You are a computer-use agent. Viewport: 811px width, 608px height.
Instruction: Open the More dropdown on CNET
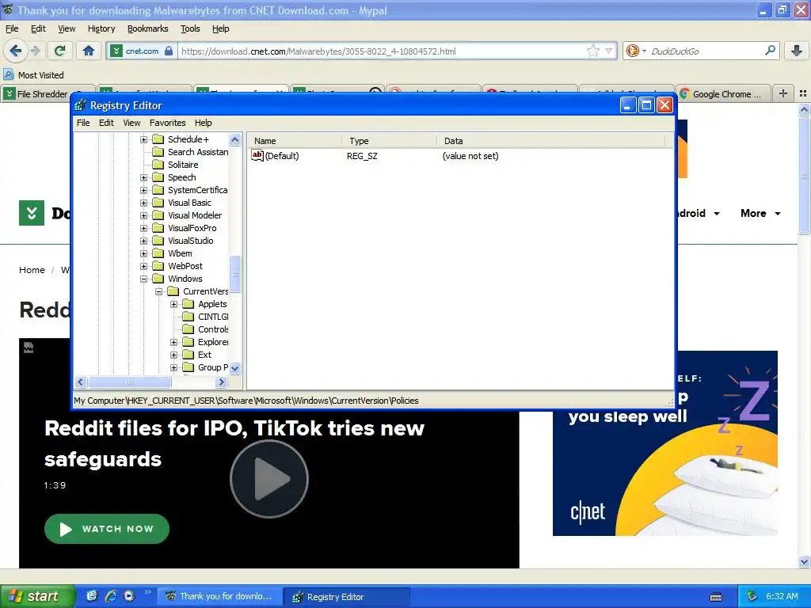(760, 213)
